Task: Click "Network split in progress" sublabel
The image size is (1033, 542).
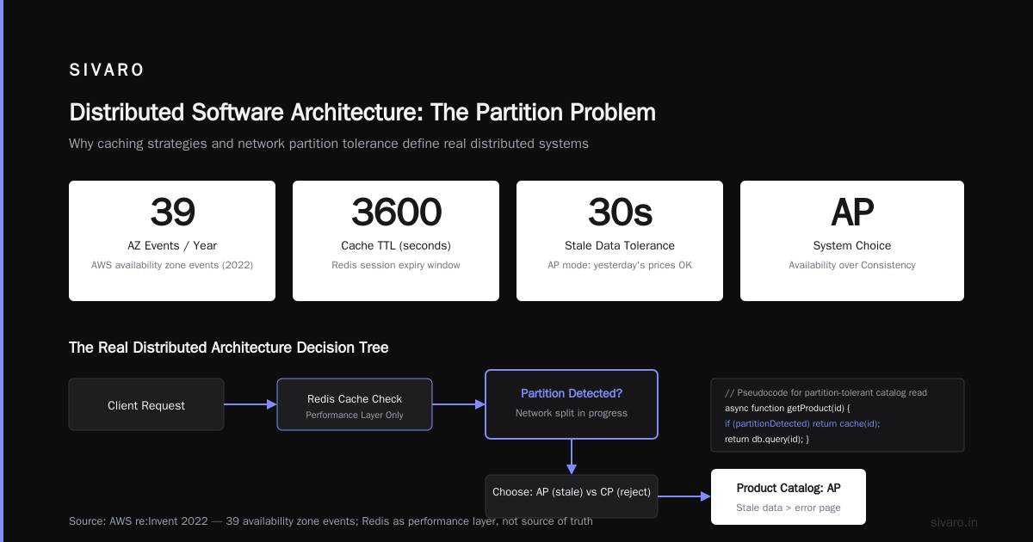Action: [x=572, y=413]
